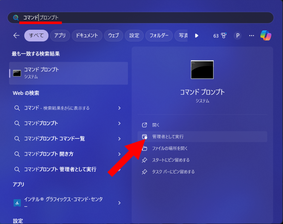Expand the コマンドプロンプト コマンド一覧 chevron

coord(119,139)
